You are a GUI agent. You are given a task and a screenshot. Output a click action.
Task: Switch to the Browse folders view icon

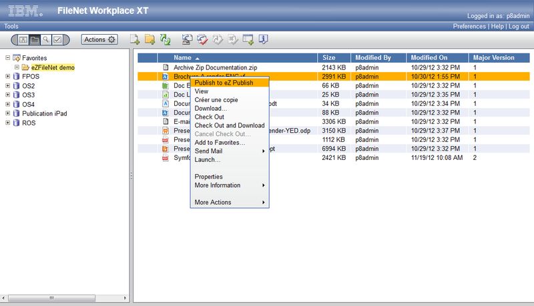click(35, 40)
